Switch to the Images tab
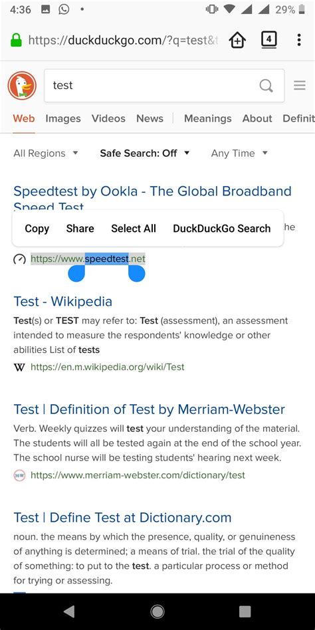This screenshot has width=315, height=630. coord(63,118)
